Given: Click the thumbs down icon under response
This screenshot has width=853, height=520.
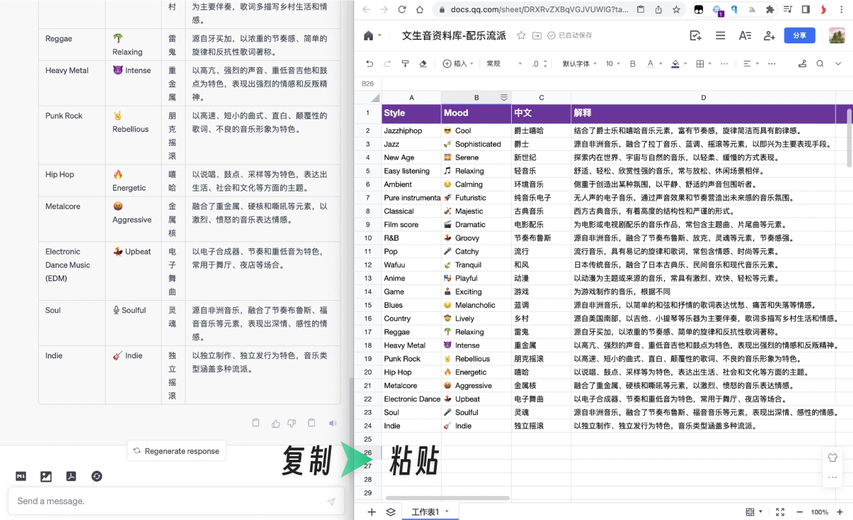Looking at the screenshot, I should pos(291,424).
